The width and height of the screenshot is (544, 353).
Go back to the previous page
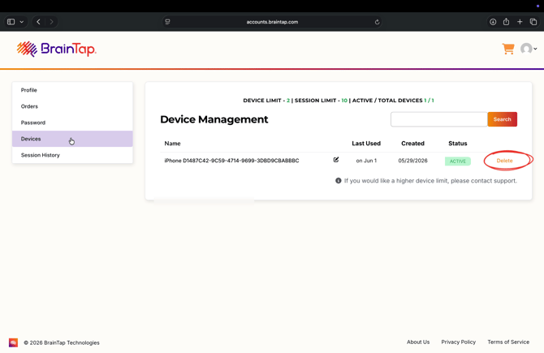(x=38, y=22)
